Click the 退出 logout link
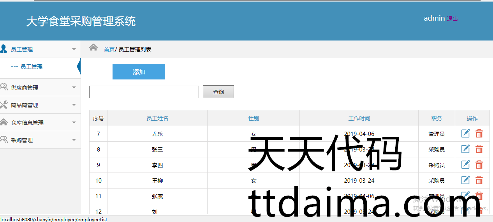The width and height of the screenshot is (493, 222). [452, 19]
